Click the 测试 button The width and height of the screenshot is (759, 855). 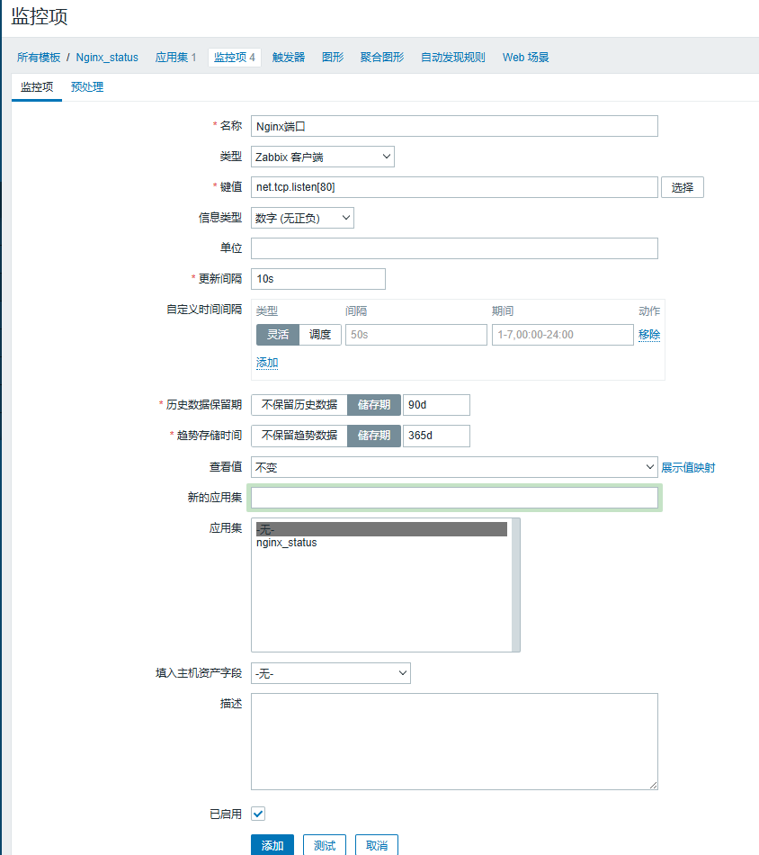click(325, 845)
